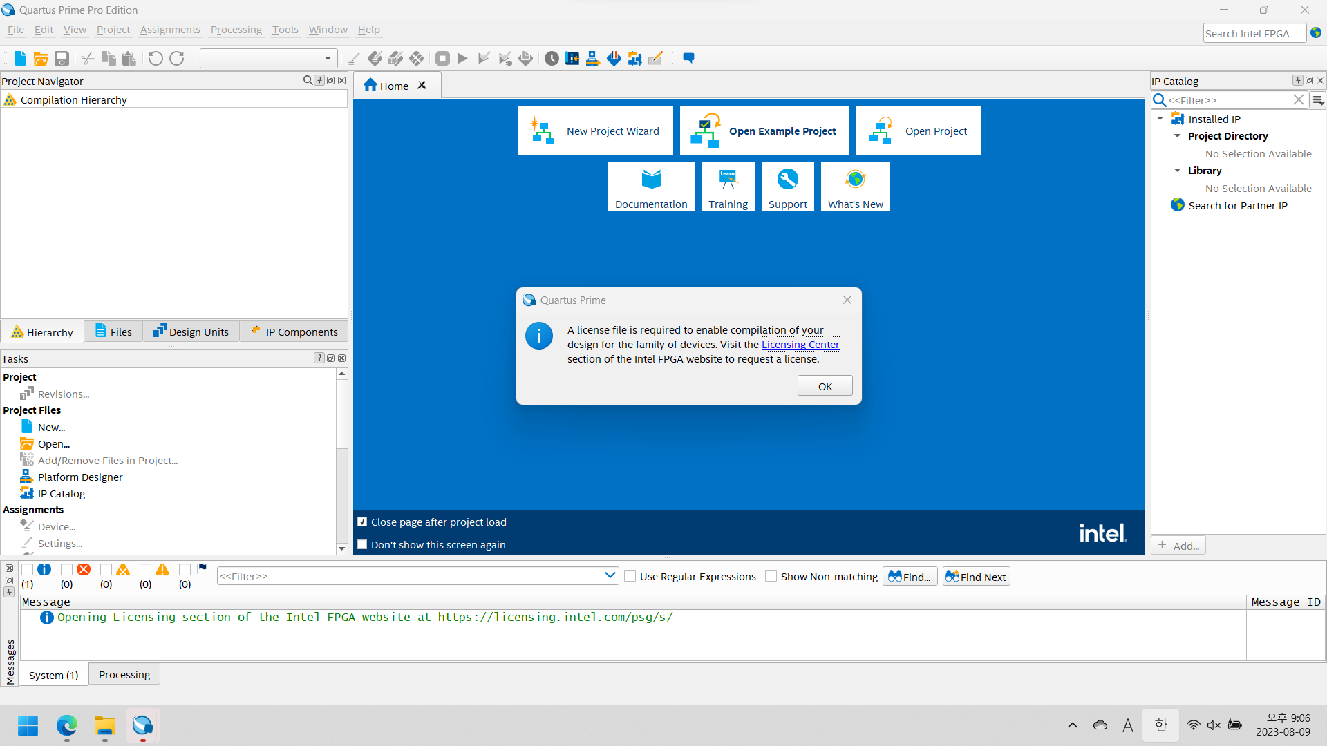Screen dimensions: 1327x746
Task: Uncheck Close page after project load
Action: (362, 522)
